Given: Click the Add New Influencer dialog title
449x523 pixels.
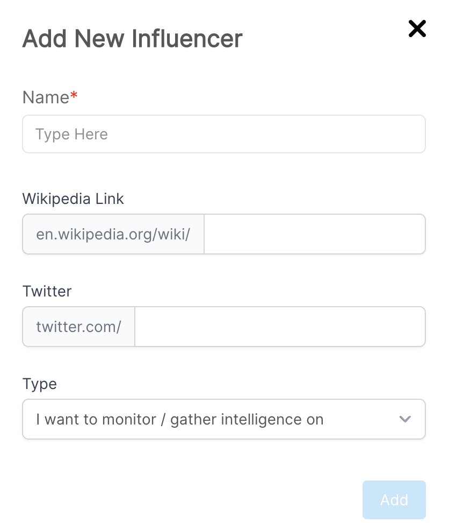Looking at the screenshot, I should (132, 38).
